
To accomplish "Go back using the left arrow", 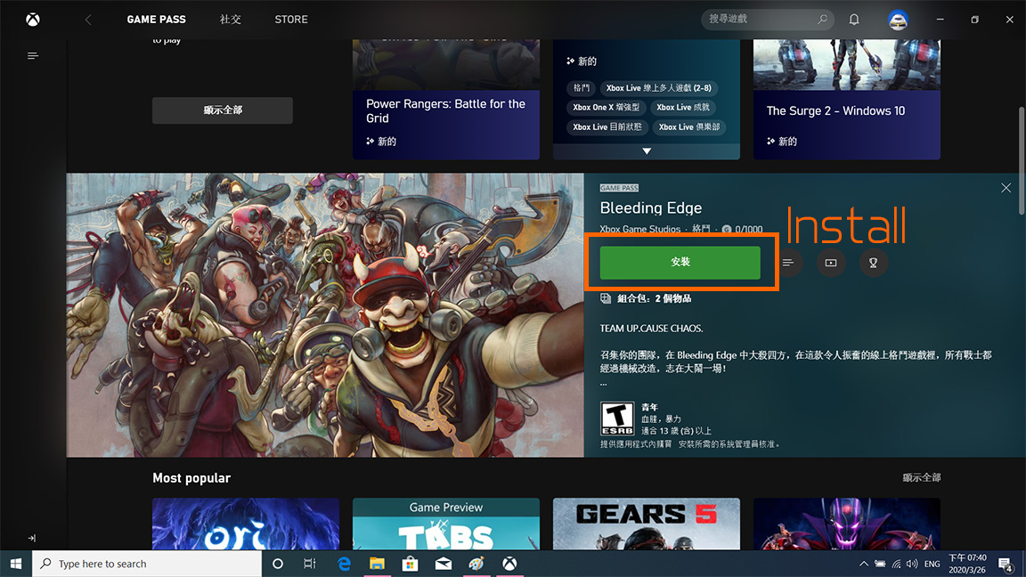I will (88, 20).
